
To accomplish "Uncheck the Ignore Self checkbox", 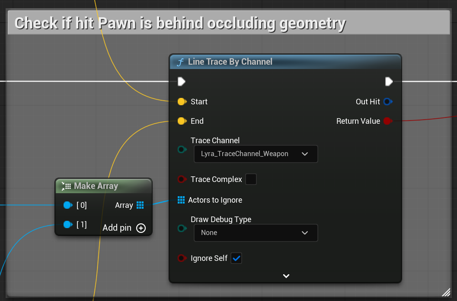I will [x=236, y=258].
